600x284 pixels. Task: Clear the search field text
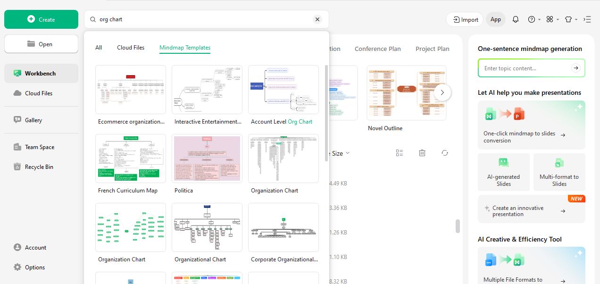[317, 19]
